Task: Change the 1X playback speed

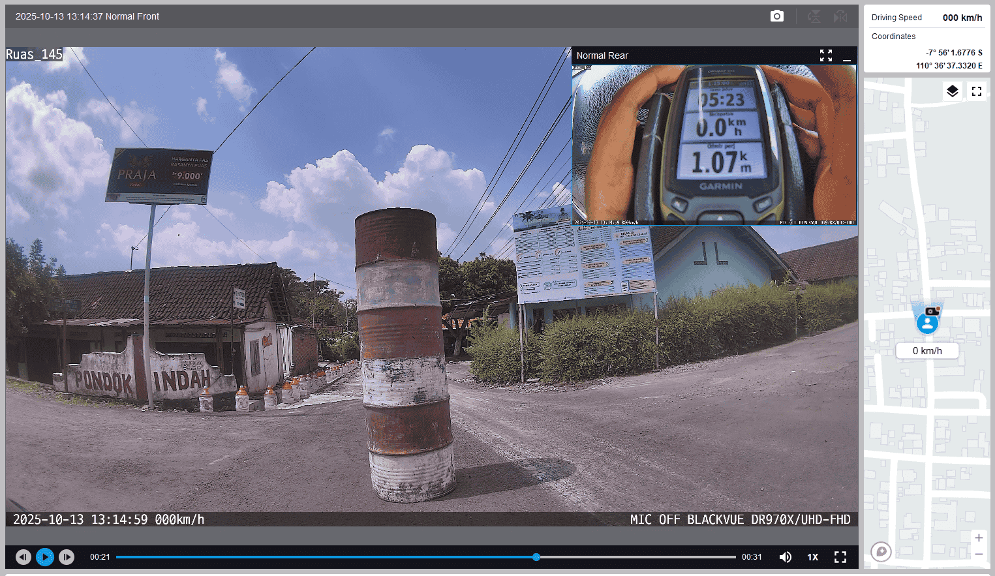Action: pyautogui.click(x=812, y=557)
